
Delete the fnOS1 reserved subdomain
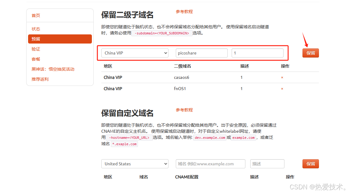tap(282, 89)
